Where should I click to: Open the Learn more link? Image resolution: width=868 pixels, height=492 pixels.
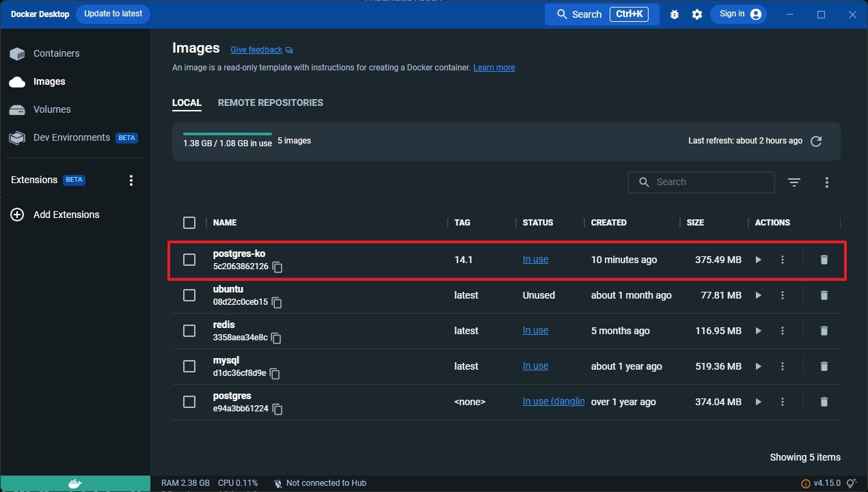(494, 68)
